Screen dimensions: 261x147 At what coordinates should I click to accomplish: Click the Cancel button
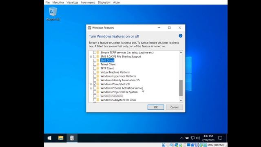[x=174, y=107]
